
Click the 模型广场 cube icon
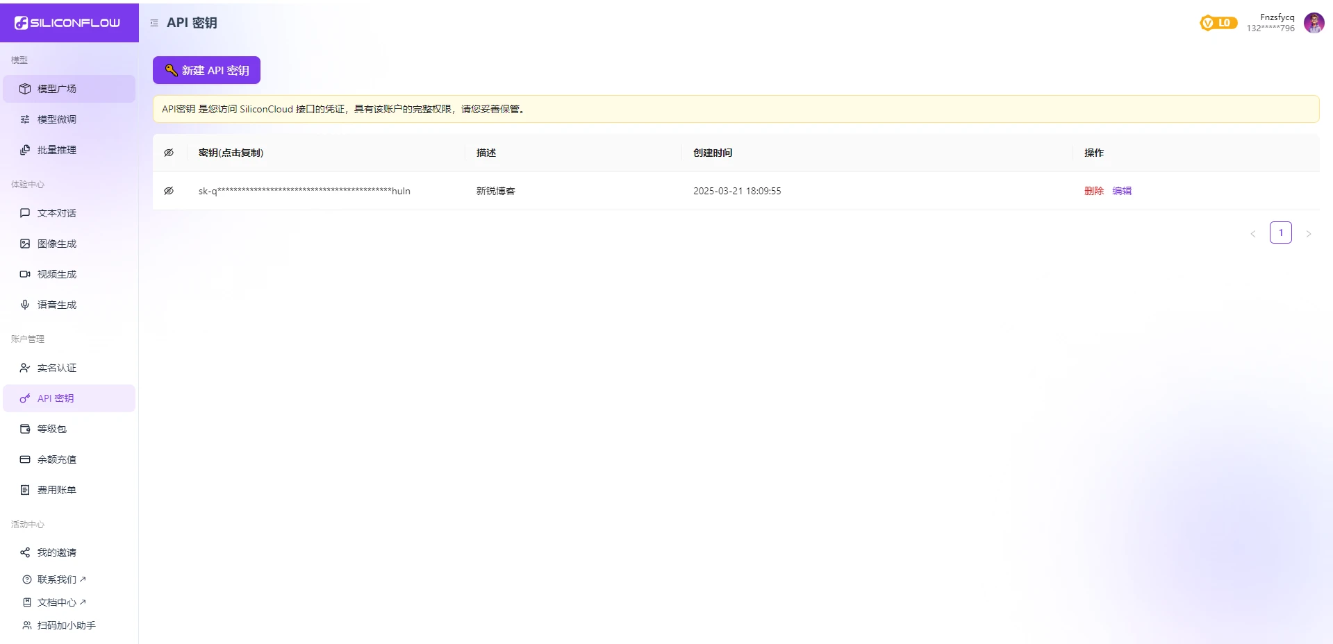pos(25,89)
